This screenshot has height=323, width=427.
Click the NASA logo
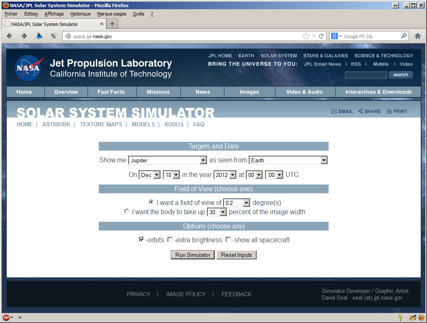pyautogui.click(x=29, y=68)
